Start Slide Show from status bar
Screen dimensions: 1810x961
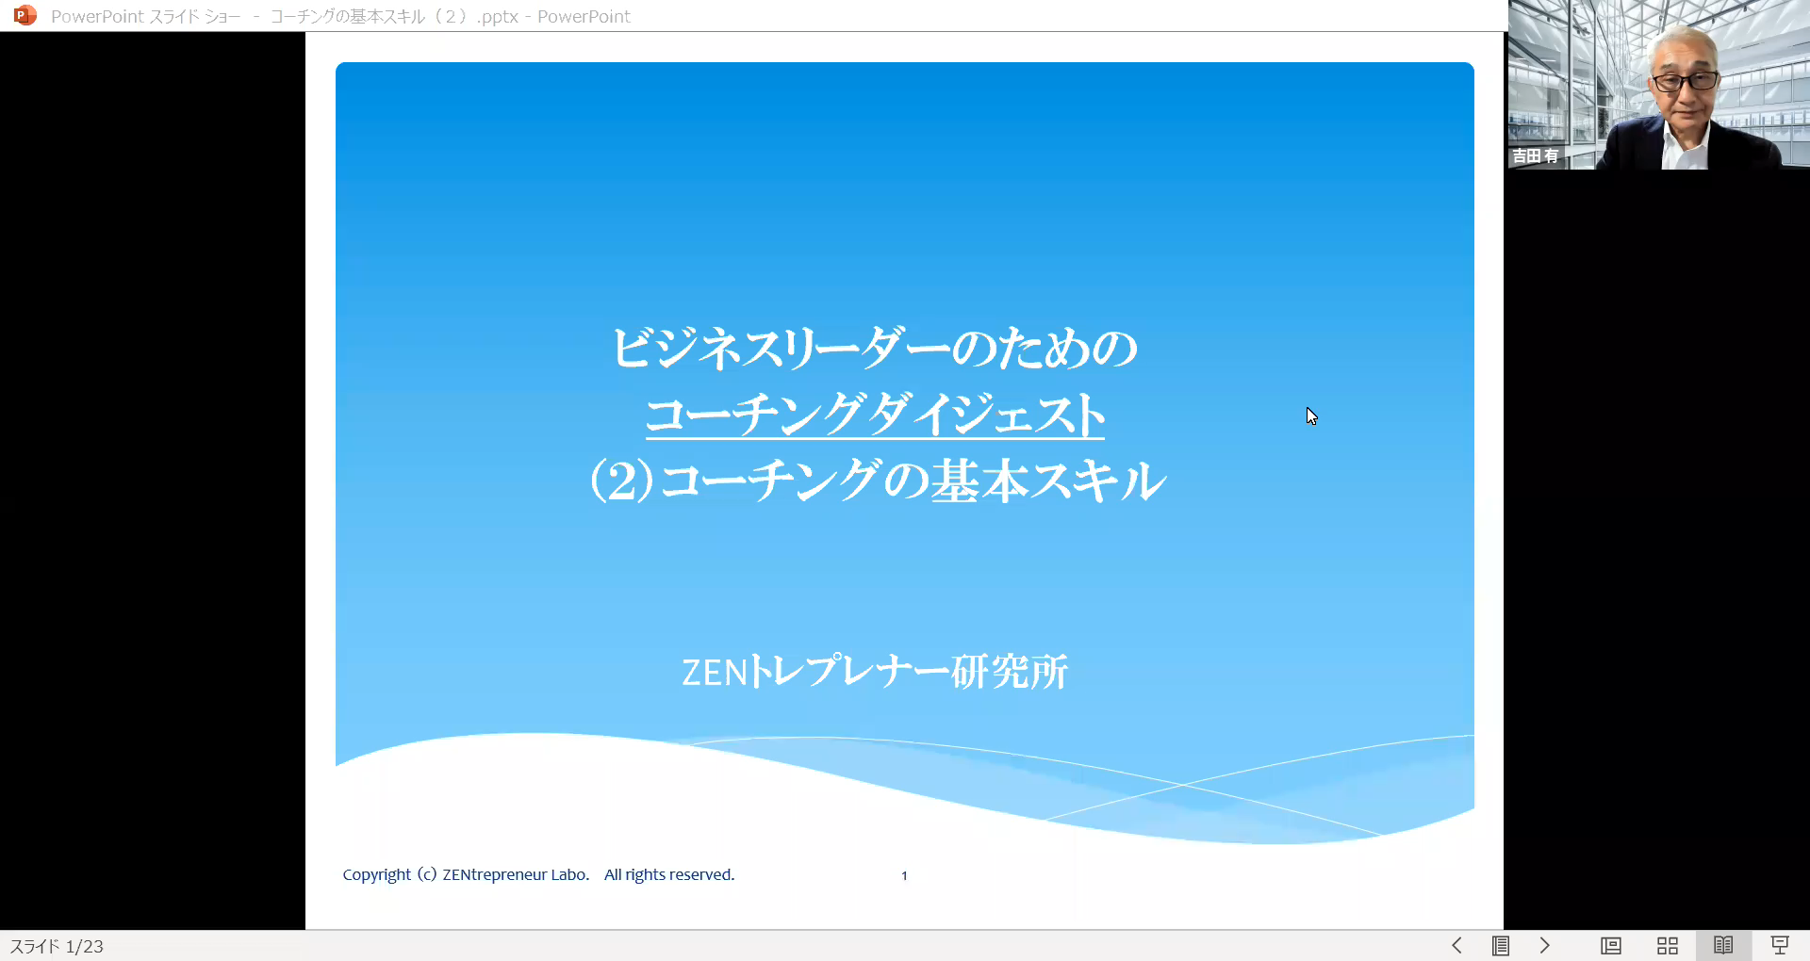point(1780,945)
